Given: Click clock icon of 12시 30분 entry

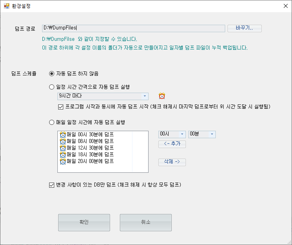Looking at the screenshot, I should (x=63, y=148).
